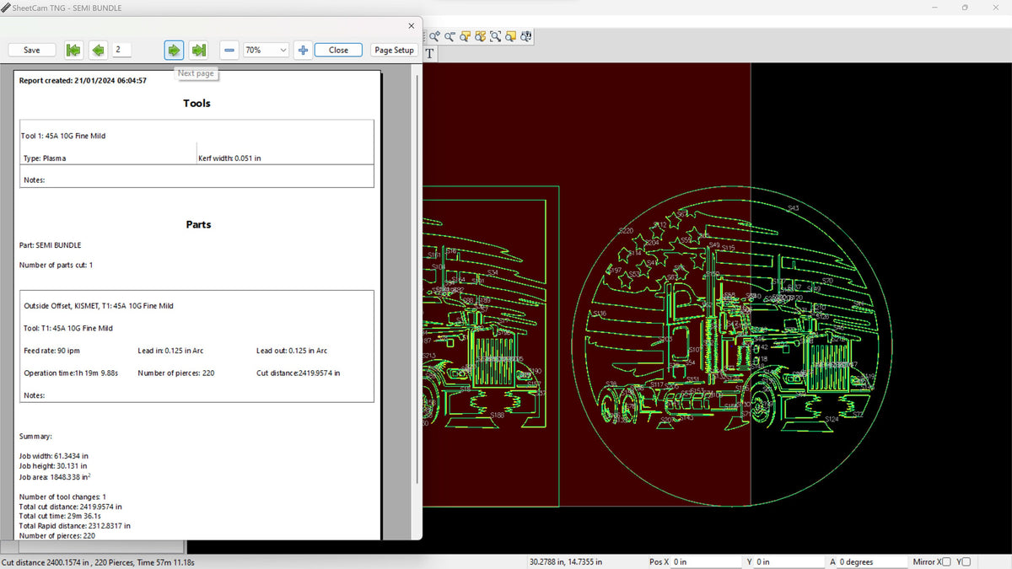Select the Text tool T icon
Screen dimensions: 1012x569
429,54
